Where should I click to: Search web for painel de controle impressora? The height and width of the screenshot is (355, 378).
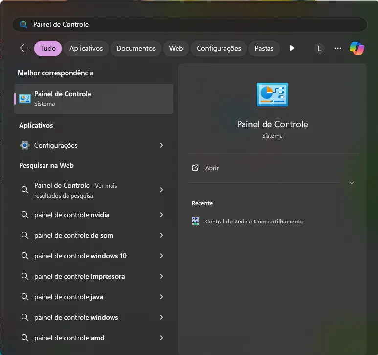[x=93, y=276]
